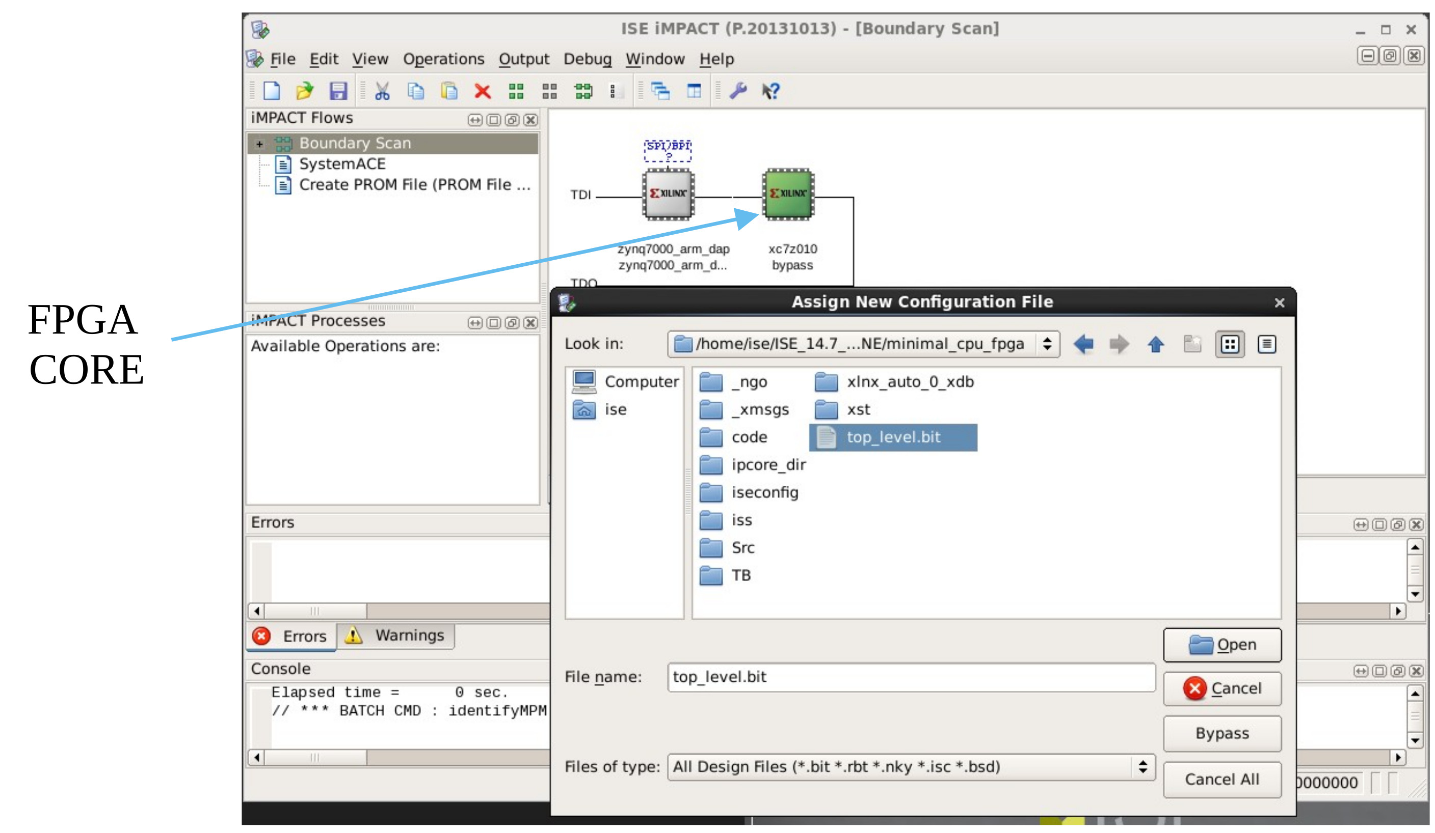
Task: Select the _ngo folder
Action: (733, 382)
